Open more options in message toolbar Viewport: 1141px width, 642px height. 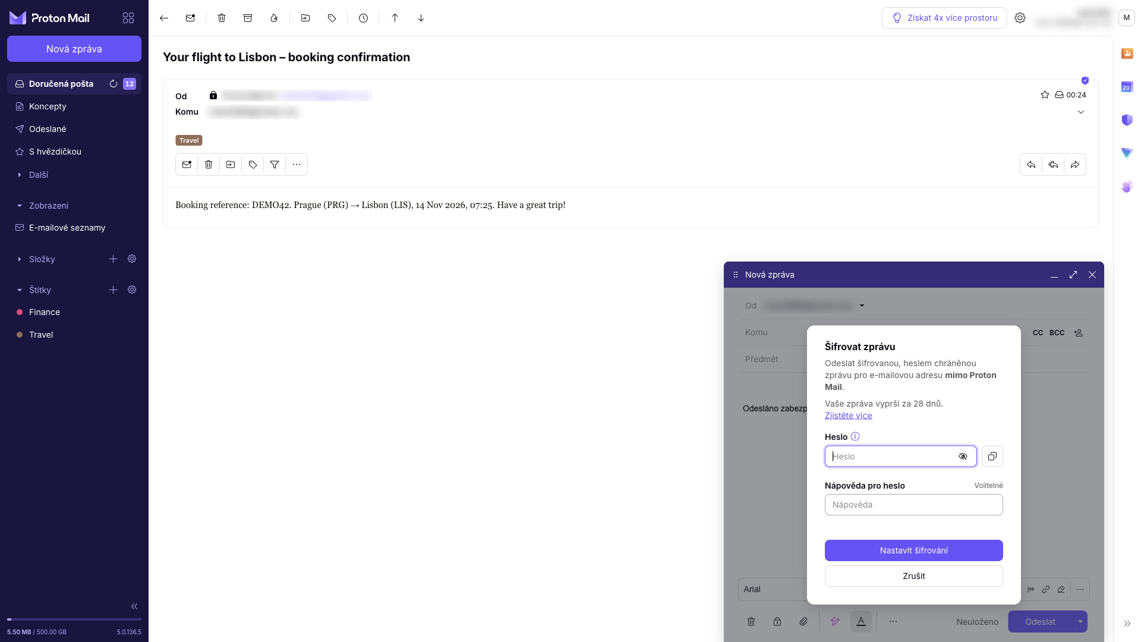[297, 165]
